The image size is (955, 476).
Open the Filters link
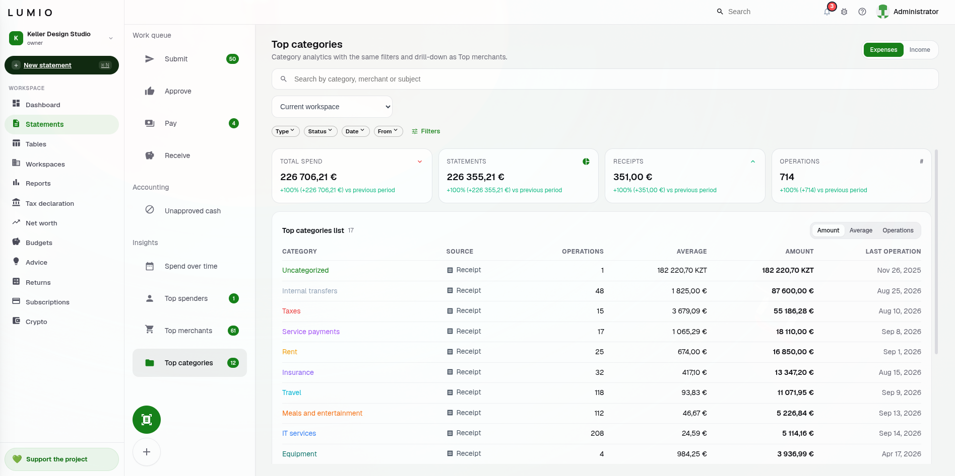(x=426, y=131)
